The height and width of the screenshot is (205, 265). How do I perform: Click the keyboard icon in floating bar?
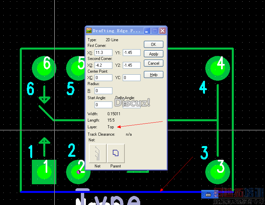208,195
